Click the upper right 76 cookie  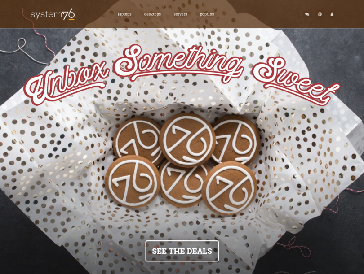tap(237, 139)
